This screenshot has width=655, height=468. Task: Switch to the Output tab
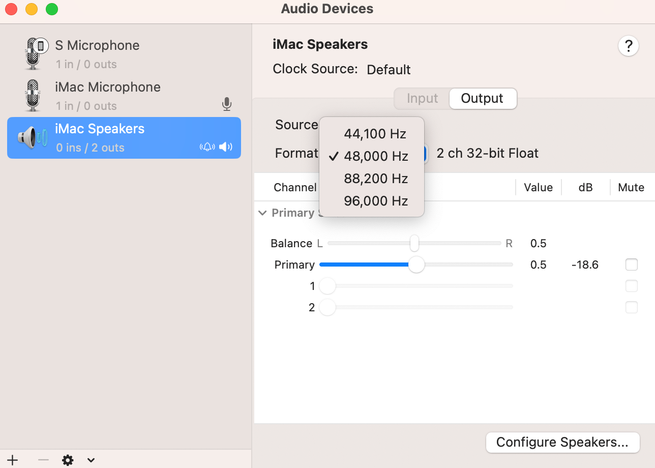click(x=483, y=99)
